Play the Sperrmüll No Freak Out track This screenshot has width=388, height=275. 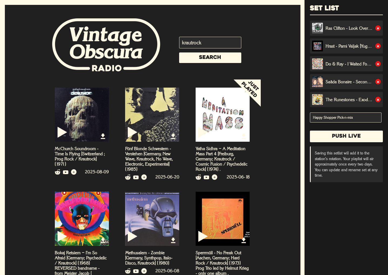tap(203, 236)
